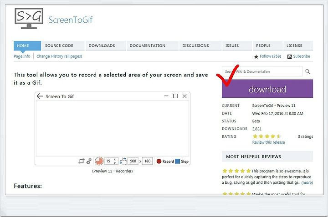Expand the first review via (more)

pyautogui.click(x=307, y=182)
